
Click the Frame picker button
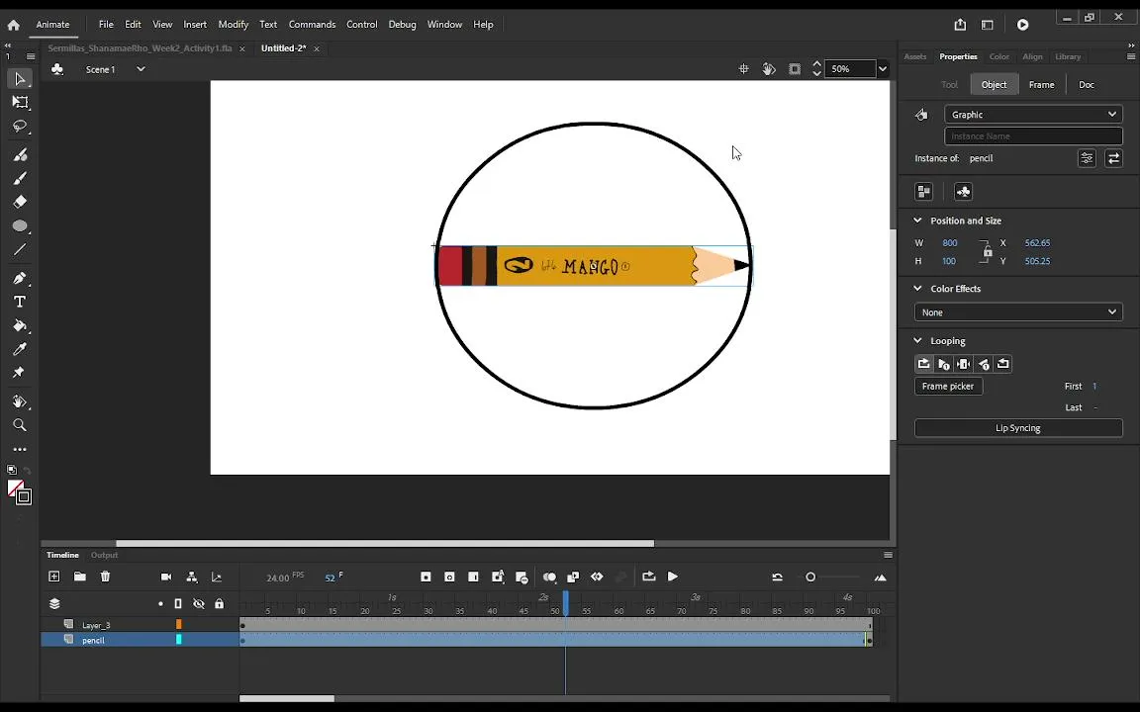948,387
